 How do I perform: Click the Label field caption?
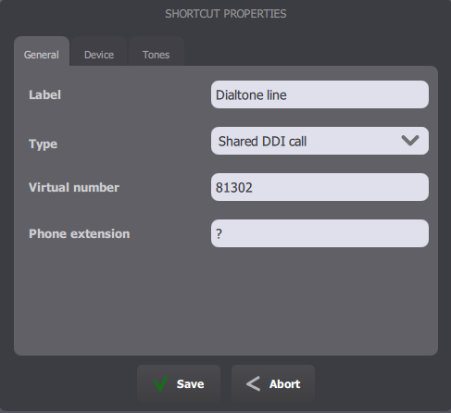click(44, 94)
